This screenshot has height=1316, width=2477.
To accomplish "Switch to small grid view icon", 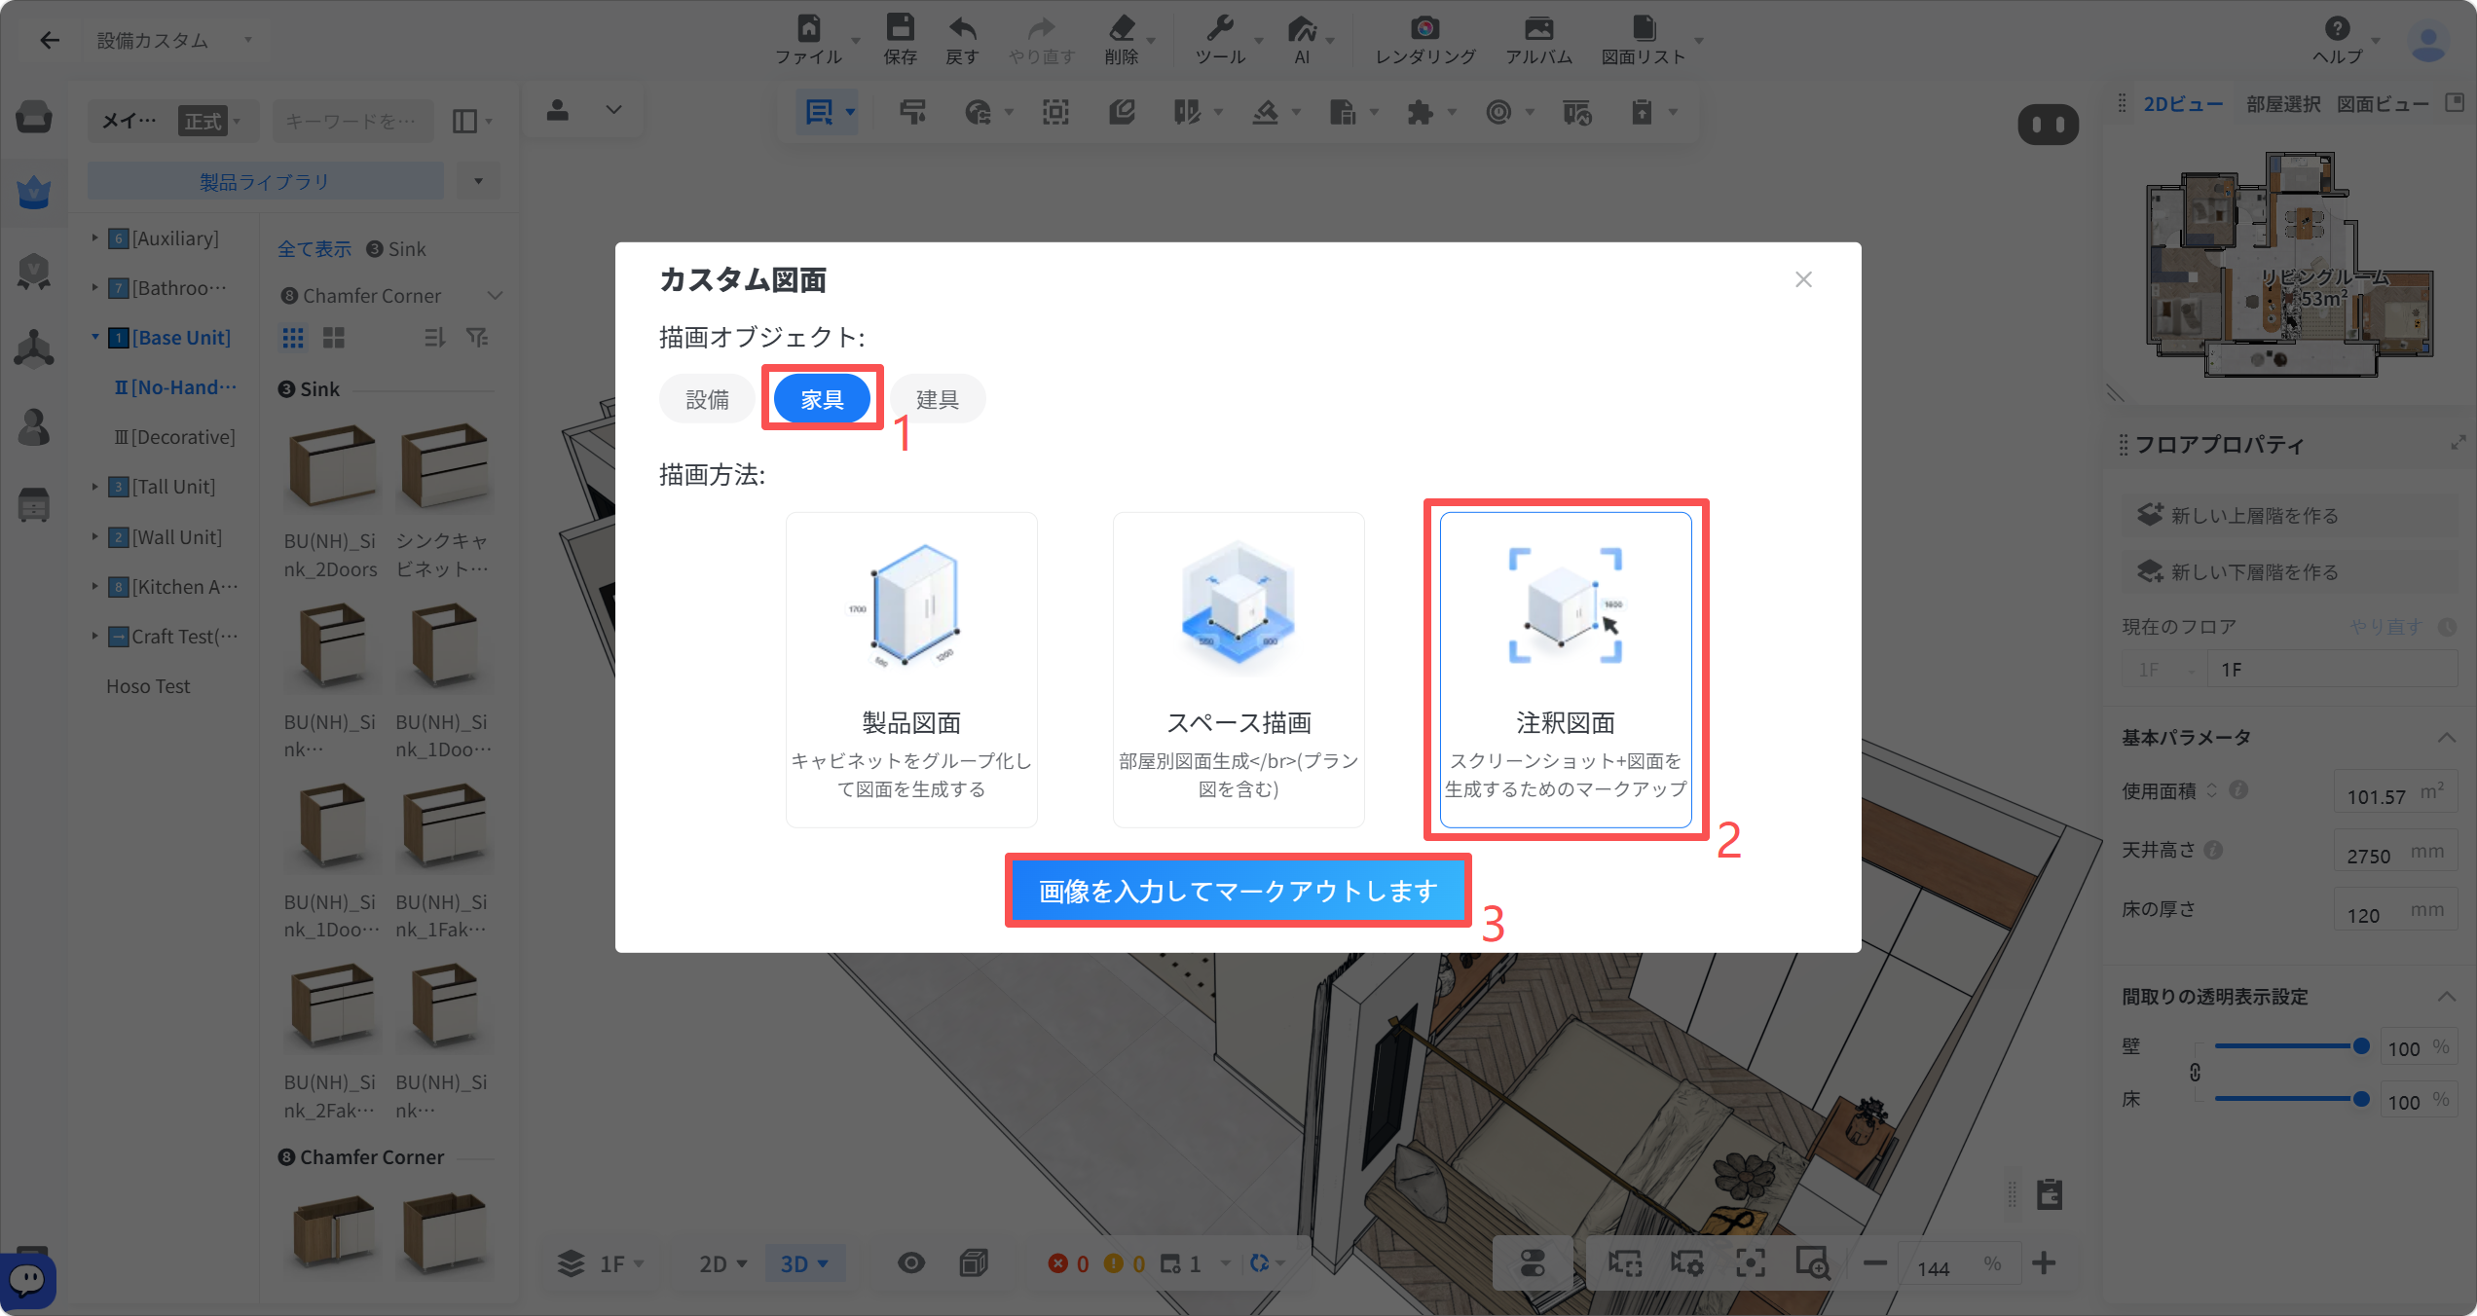I will coord(293,338).
